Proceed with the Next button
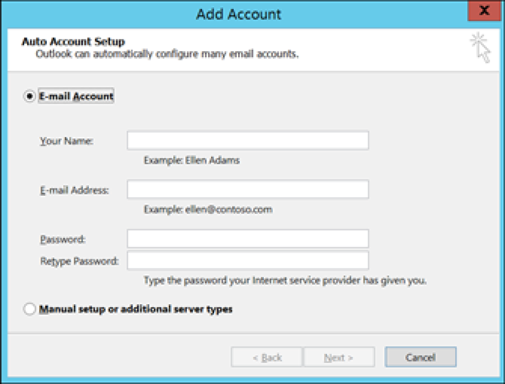Screen dimensions: 505x384 pyautogui.click(x=339, y=357)
